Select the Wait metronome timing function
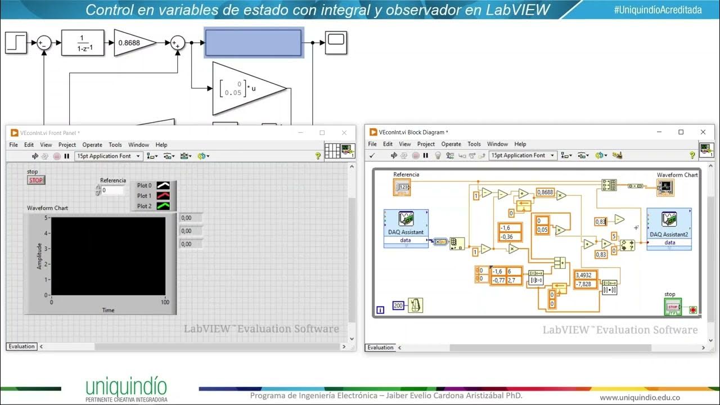720x405 pixels. click(416, 305)
